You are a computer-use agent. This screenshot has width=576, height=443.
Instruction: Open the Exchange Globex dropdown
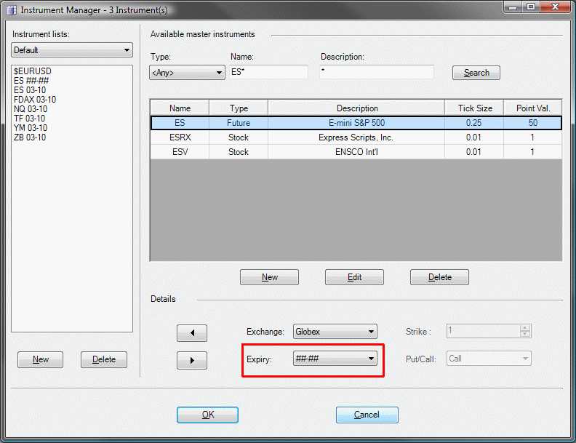coord(335,332)
